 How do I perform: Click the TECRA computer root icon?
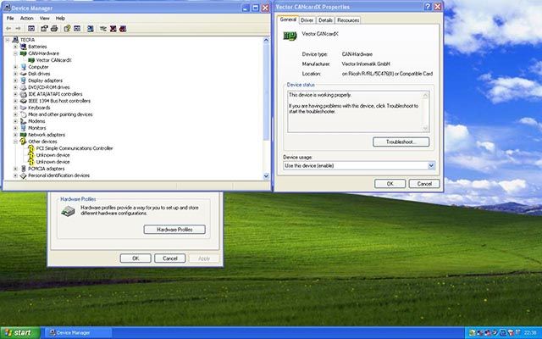[15, 40]
